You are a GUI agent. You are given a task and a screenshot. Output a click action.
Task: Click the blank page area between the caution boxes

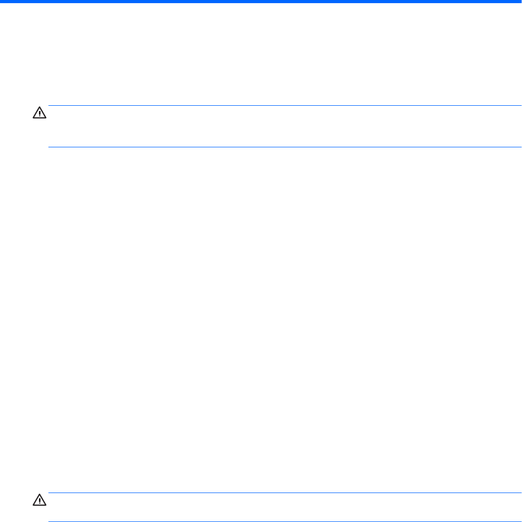pyautogui.click(x=261, y=316)
